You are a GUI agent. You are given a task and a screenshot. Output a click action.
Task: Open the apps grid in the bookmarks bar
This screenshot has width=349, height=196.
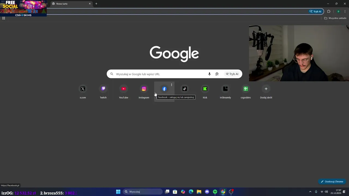(x=4, y=18)
